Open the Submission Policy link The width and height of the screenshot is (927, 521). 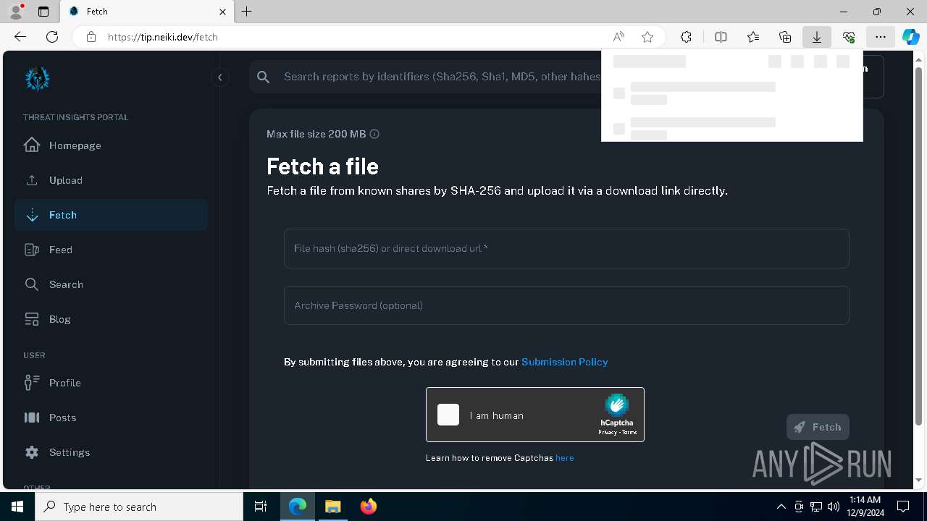(565, 362)
